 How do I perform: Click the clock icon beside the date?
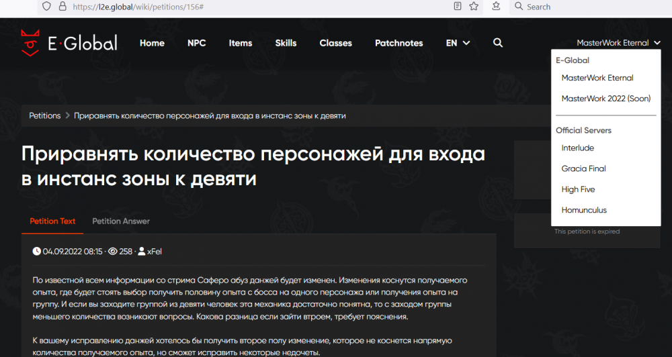click(37, 251)
